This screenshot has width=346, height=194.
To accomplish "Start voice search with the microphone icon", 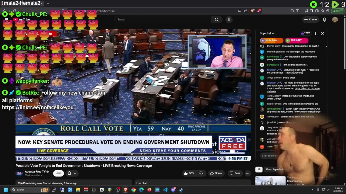I will (229, 19).
